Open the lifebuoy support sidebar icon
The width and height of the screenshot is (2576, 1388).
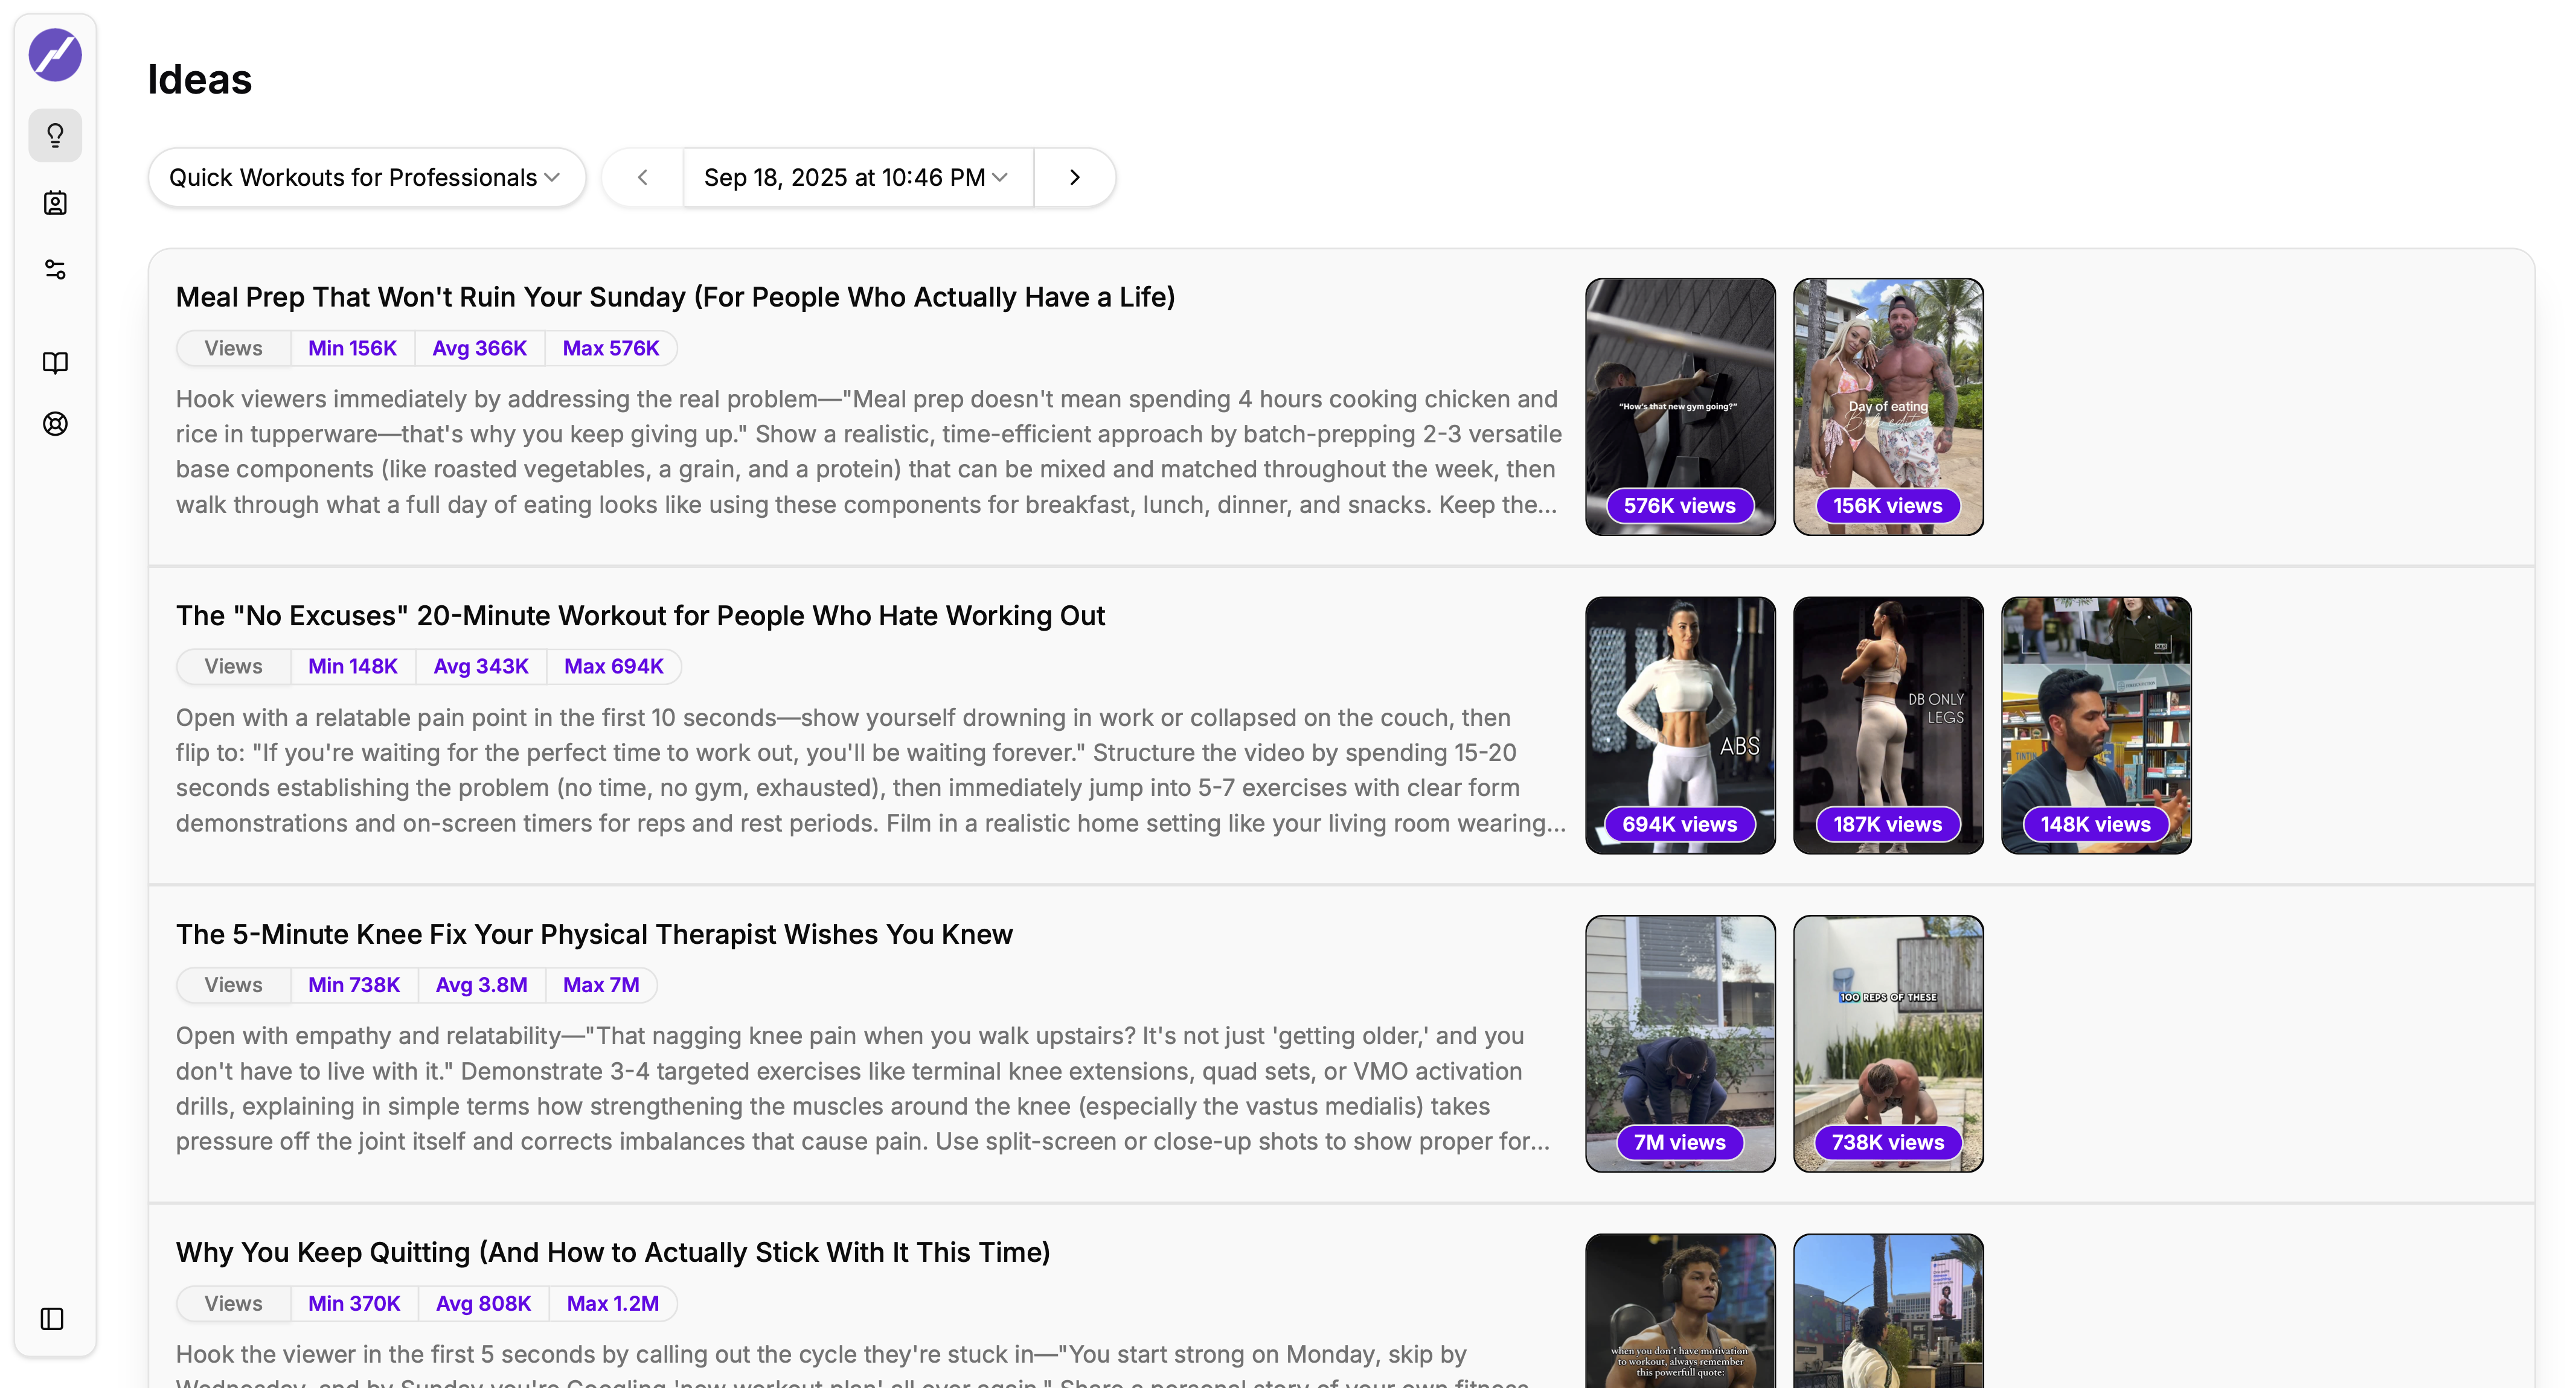click(55, 424)
